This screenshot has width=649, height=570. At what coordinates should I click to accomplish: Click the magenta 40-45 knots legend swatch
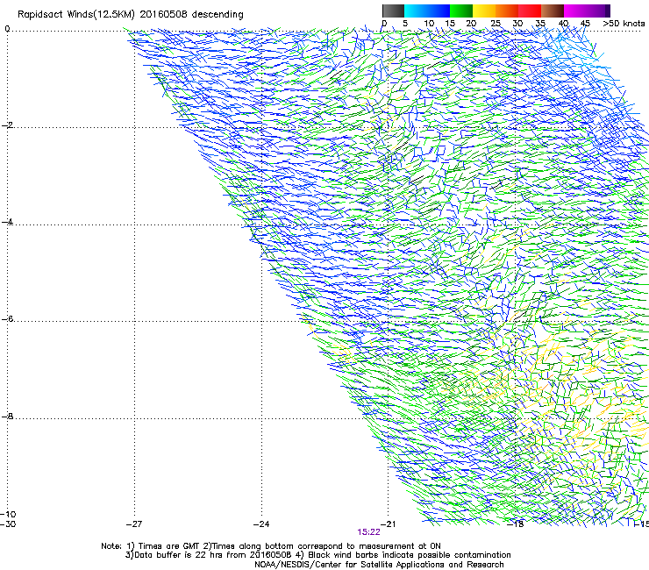pos(575,11)
